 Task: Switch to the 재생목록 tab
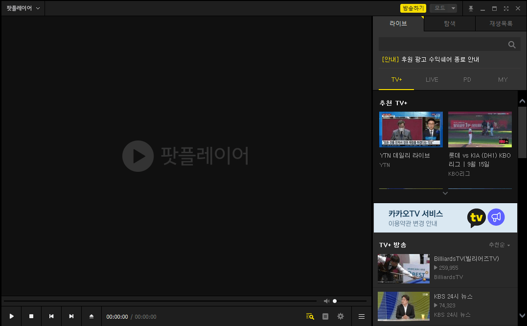[501, 23]
